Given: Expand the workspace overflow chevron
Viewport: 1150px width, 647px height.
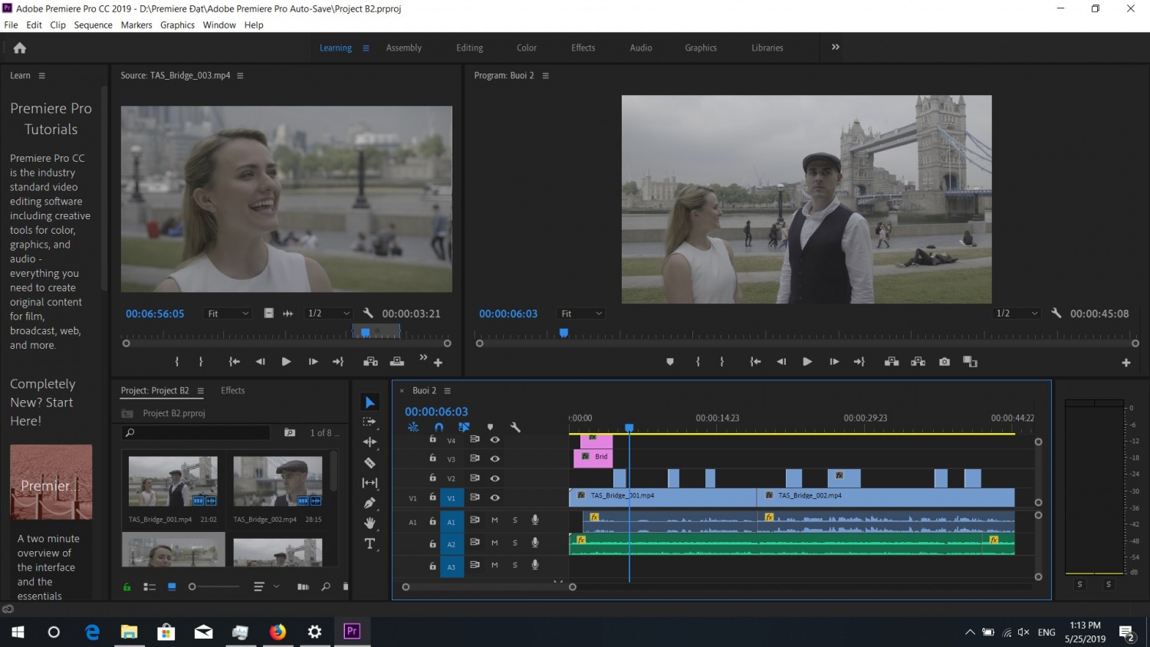Looking at the screenshot, I should [836, 47].
